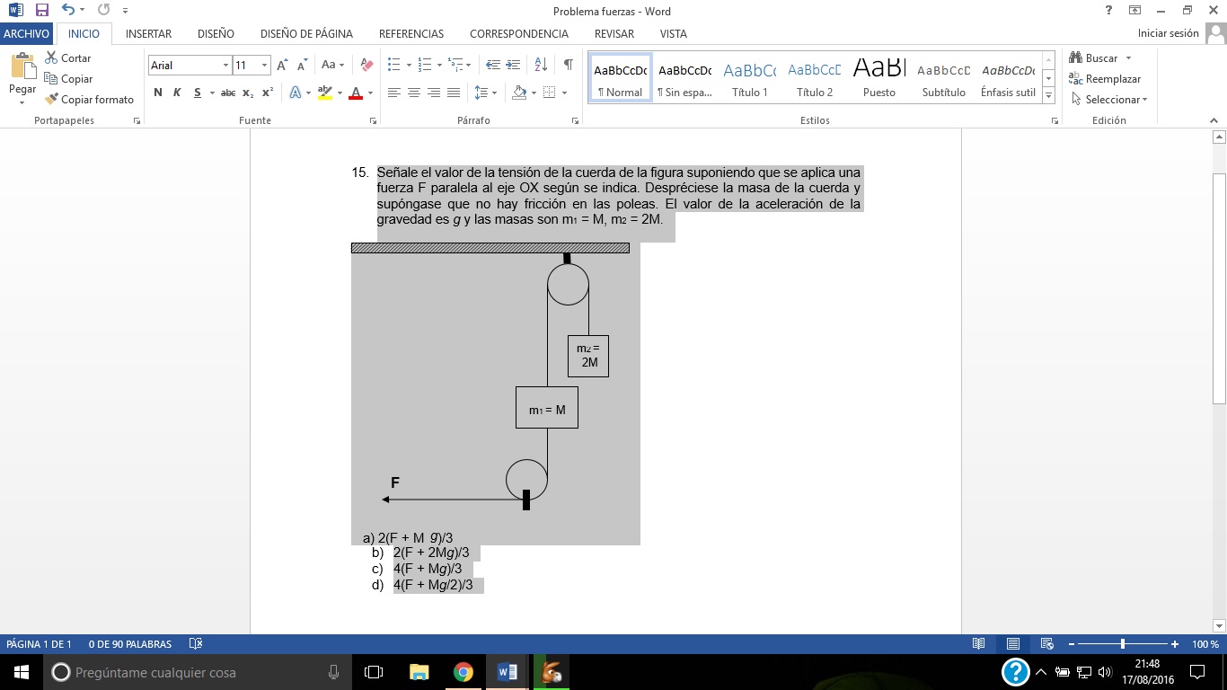Switch to the REFERENCIAS tab
This screenshot has height=690, width=1227.
tap(410, 33)
